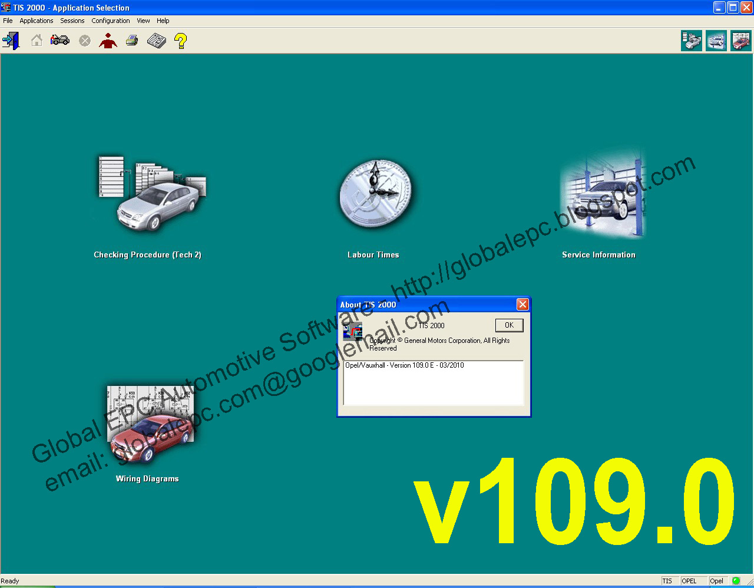The width and height of the screenshot is (754, 588).
Task: Click the green status indicator in status bar
Action: pos(736,581)
